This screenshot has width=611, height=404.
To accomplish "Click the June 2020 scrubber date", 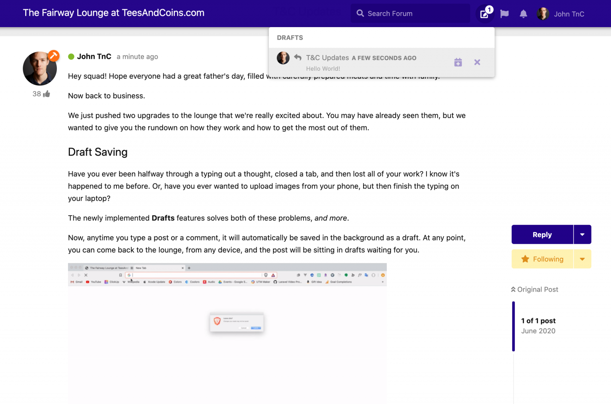I will pyautogui.click(x=538, y=331).
